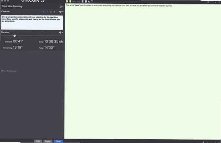This screenshot has height=143, width=221.
Task: Toggle underline in the Objective toolbar
Action: tap(51, 12)
